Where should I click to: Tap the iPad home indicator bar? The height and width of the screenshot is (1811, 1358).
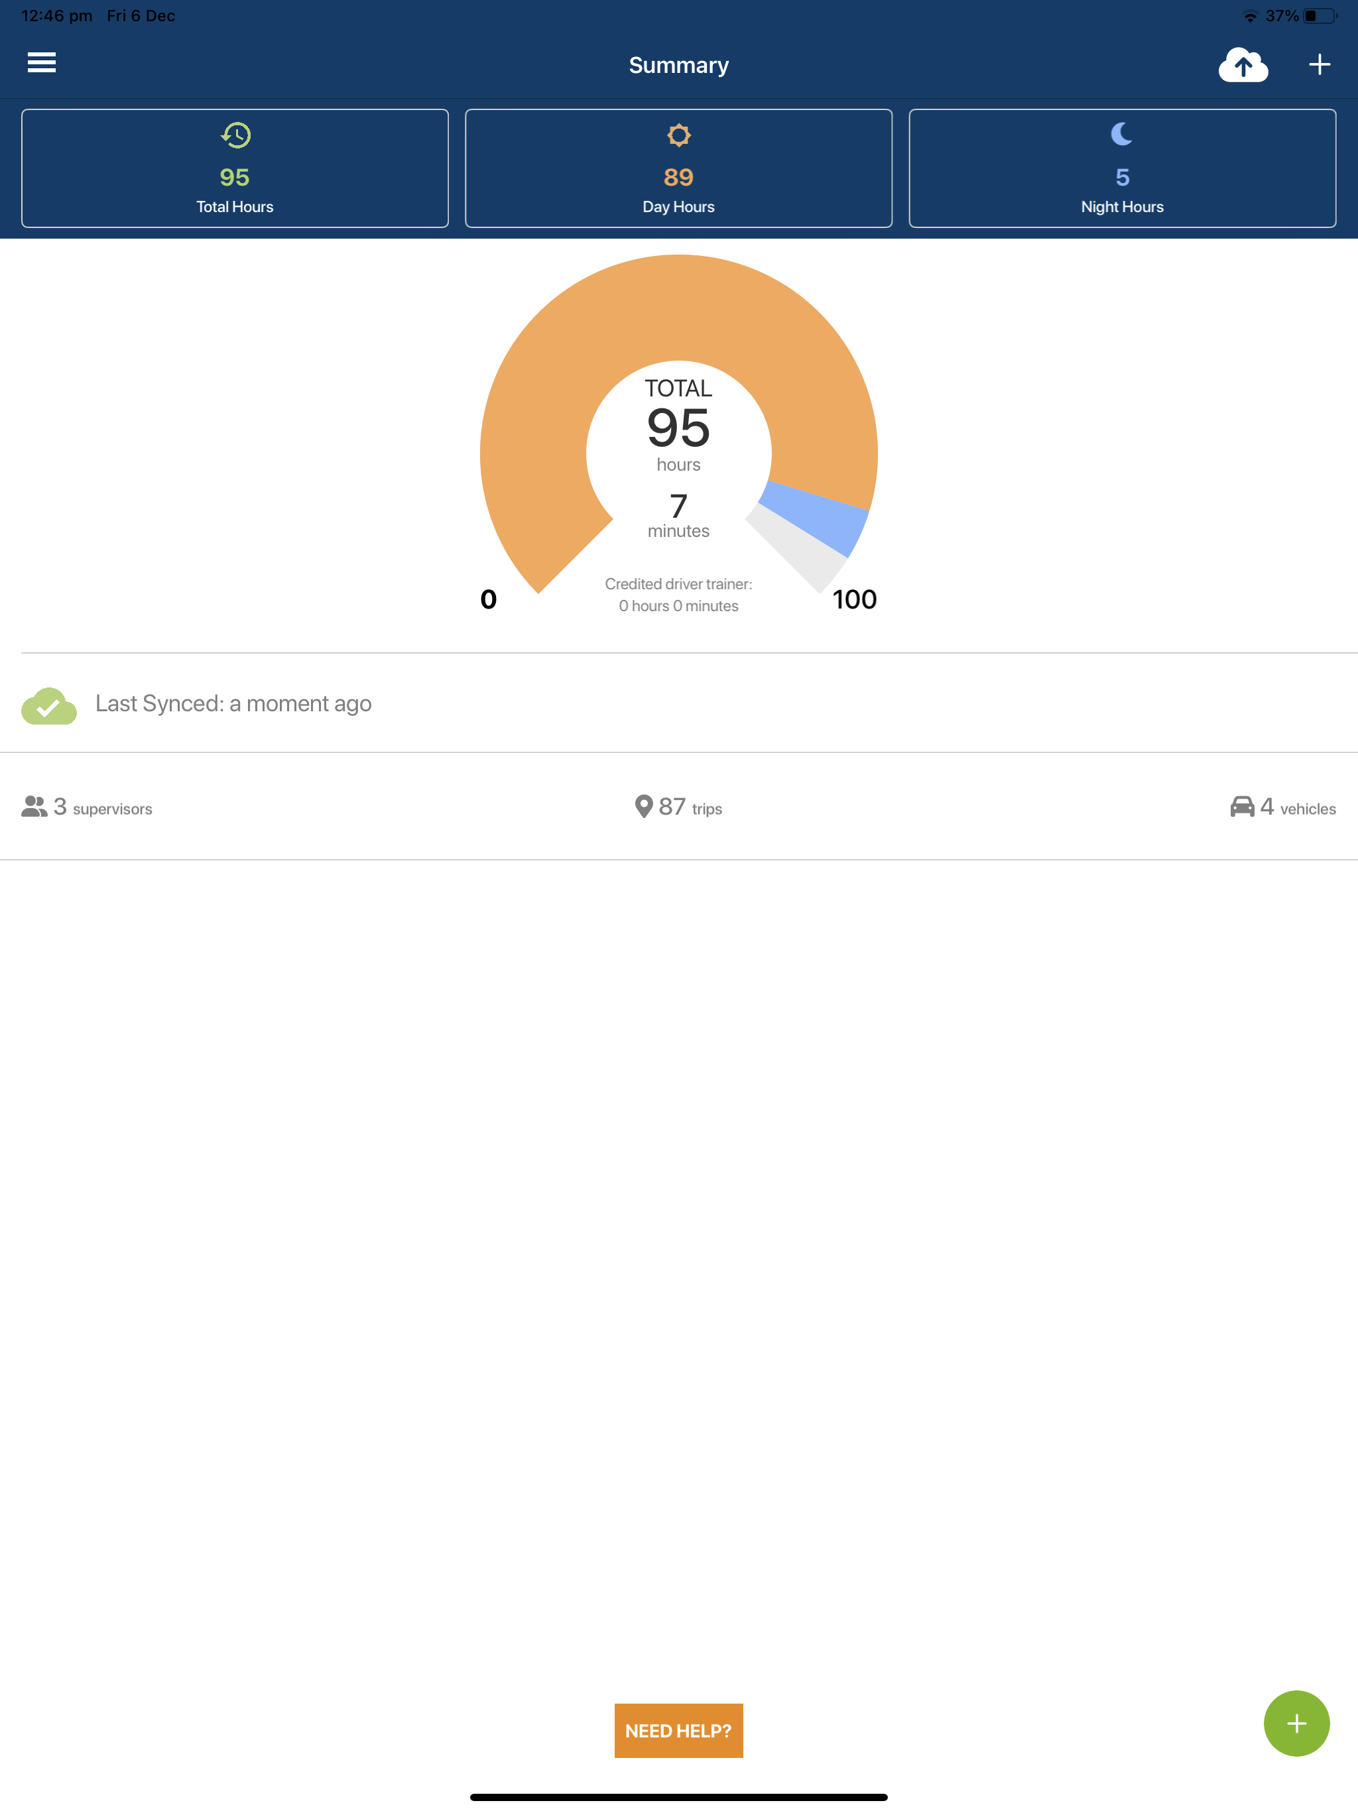pyautogui.click(x=678, y=1797)
